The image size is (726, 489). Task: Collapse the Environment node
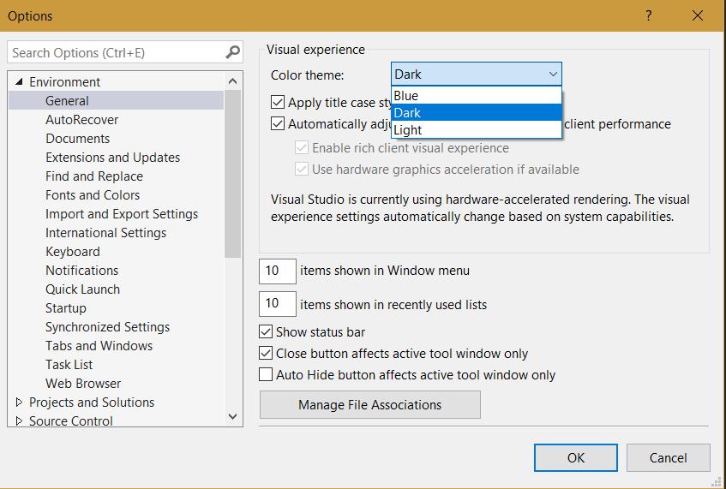[19, 82]
